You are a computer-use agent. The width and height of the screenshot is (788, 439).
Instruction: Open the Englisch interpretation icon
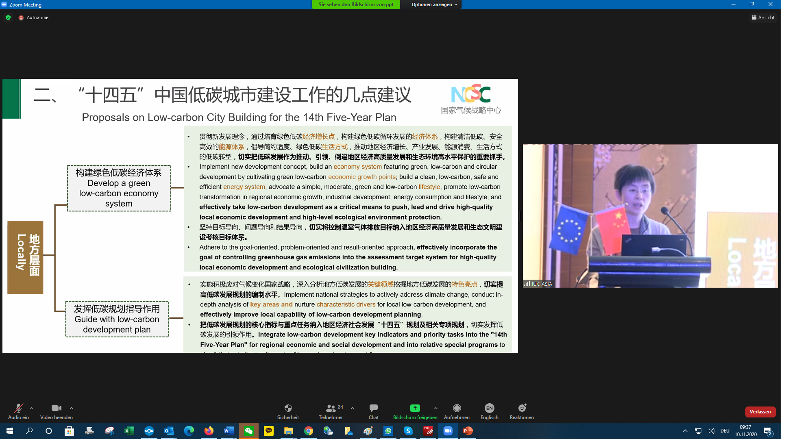coord(489,408)
